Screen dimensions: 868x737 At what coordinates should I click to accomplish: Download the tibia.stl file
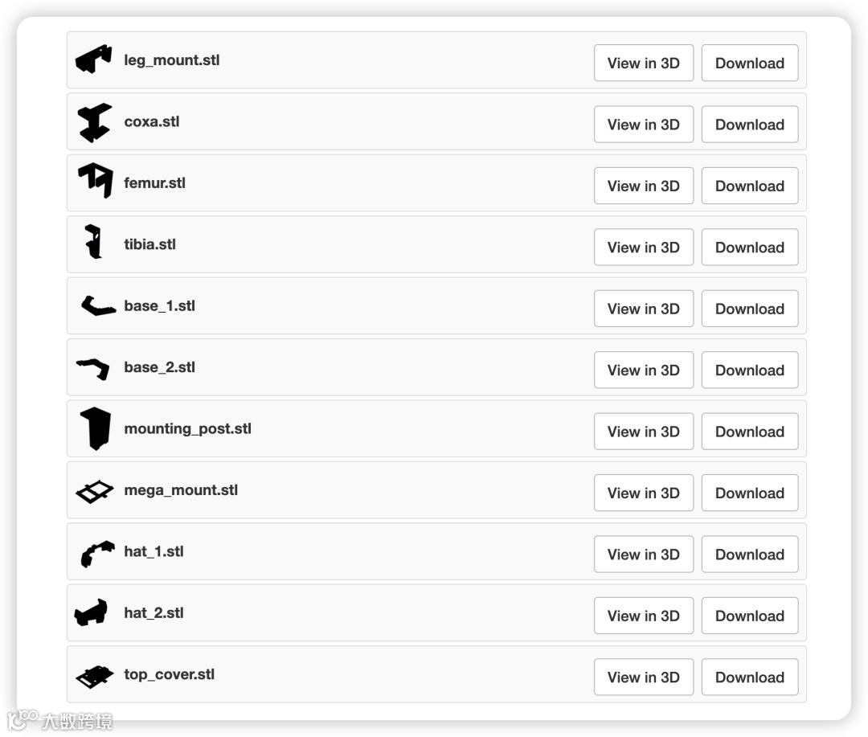[749, 248]
